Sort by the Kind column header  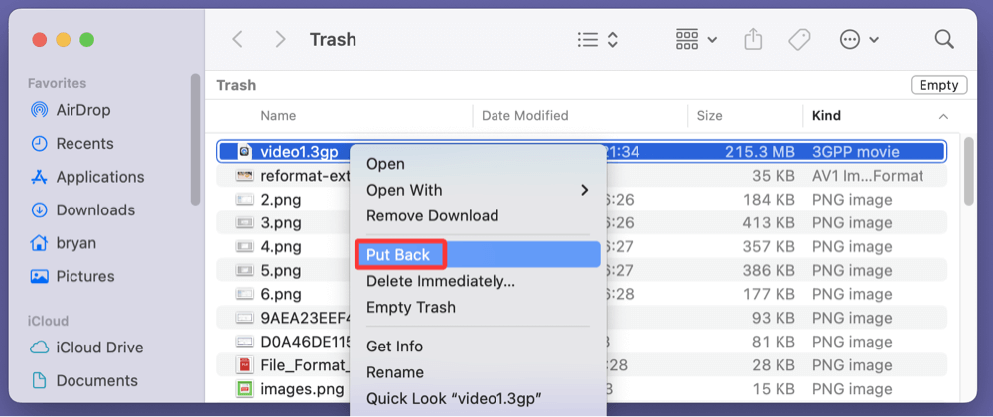click(826, 116)
